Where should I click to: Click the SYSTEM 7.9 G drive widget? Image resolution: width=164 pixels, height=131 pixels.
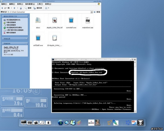pos(12,101)
